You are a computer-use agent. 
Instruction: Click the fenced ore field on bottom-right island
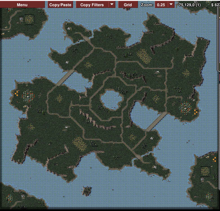click(205, 170)
